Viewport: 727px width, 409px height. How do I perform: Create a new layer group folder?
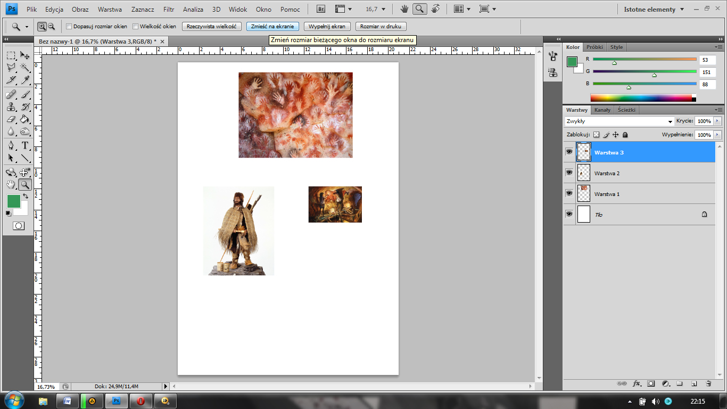pos(680,383)
